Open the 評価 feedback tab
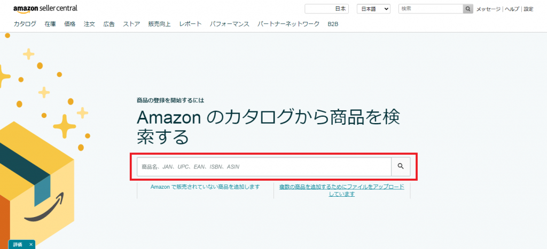The image size is (547, 249). pyautogui.click(x=18, y=244)
